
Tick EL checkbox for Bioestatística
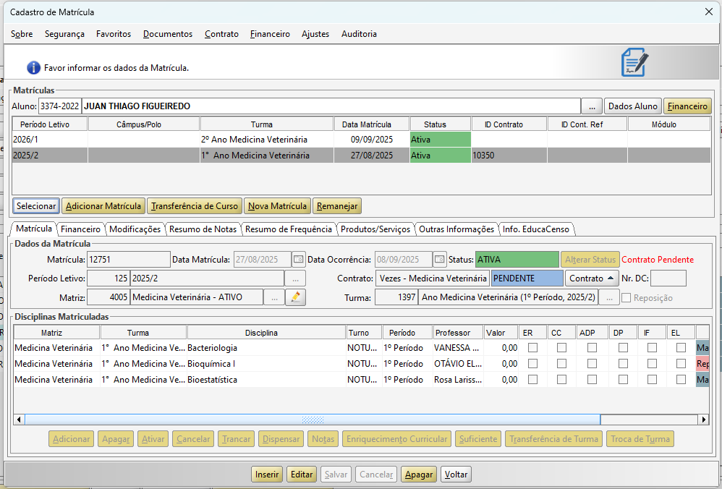pyautogui.click(x=681, y=380)
